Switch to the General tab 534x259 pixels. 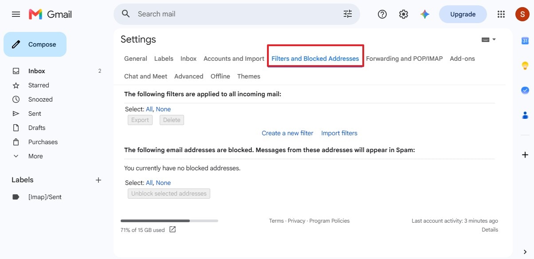[136, 59]
